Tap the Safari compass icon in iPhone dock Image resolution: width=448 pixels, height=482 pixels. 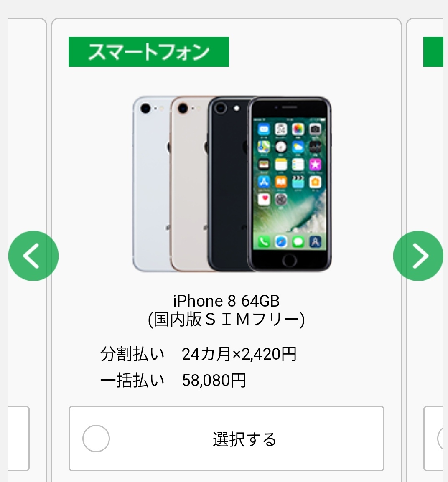click(x=281, y=242)
